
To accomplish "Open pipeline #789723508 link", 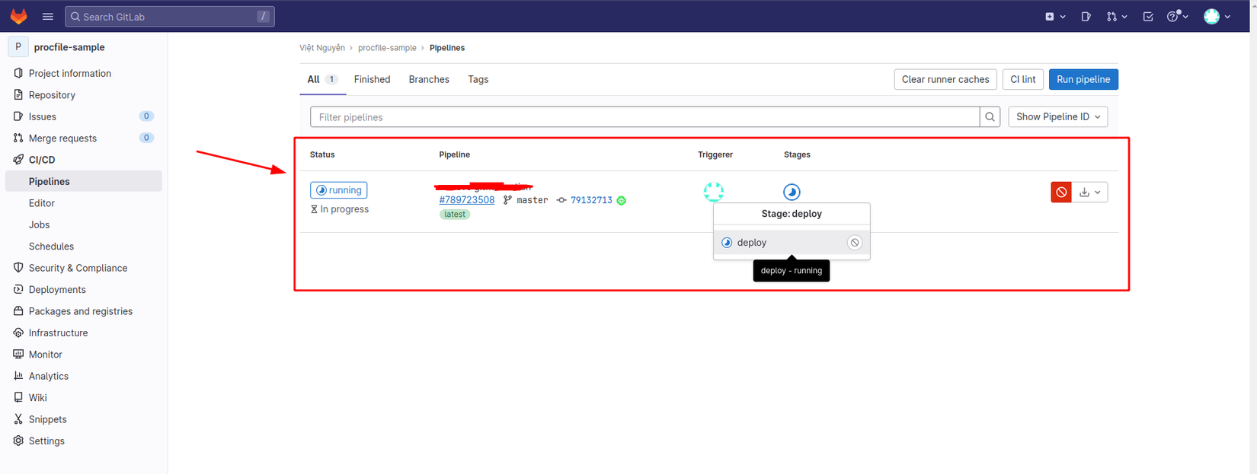I will [x=467, y=200].
